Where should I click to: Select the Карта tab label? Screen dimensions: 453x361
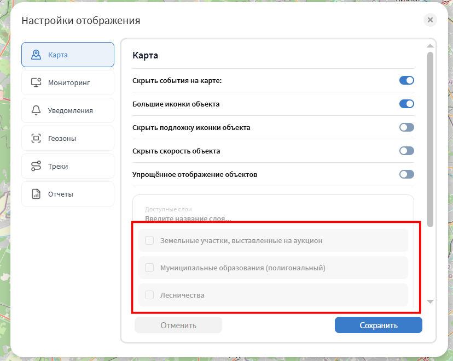tap(58, 55)
